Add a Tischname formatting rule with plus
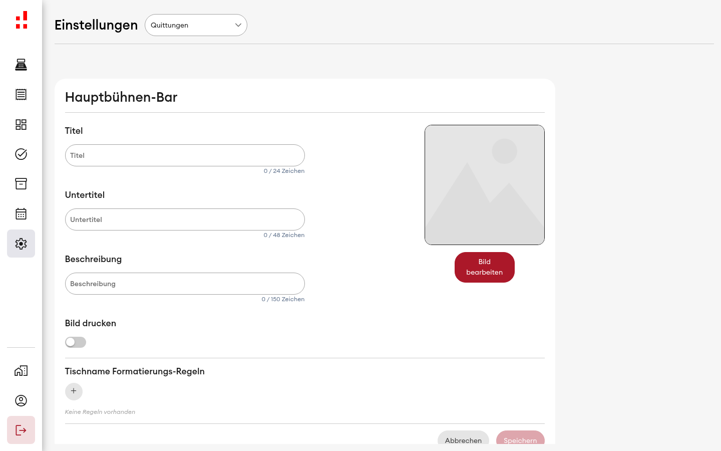721x451 pixels. pyautogui.click(x=74, y=391)
